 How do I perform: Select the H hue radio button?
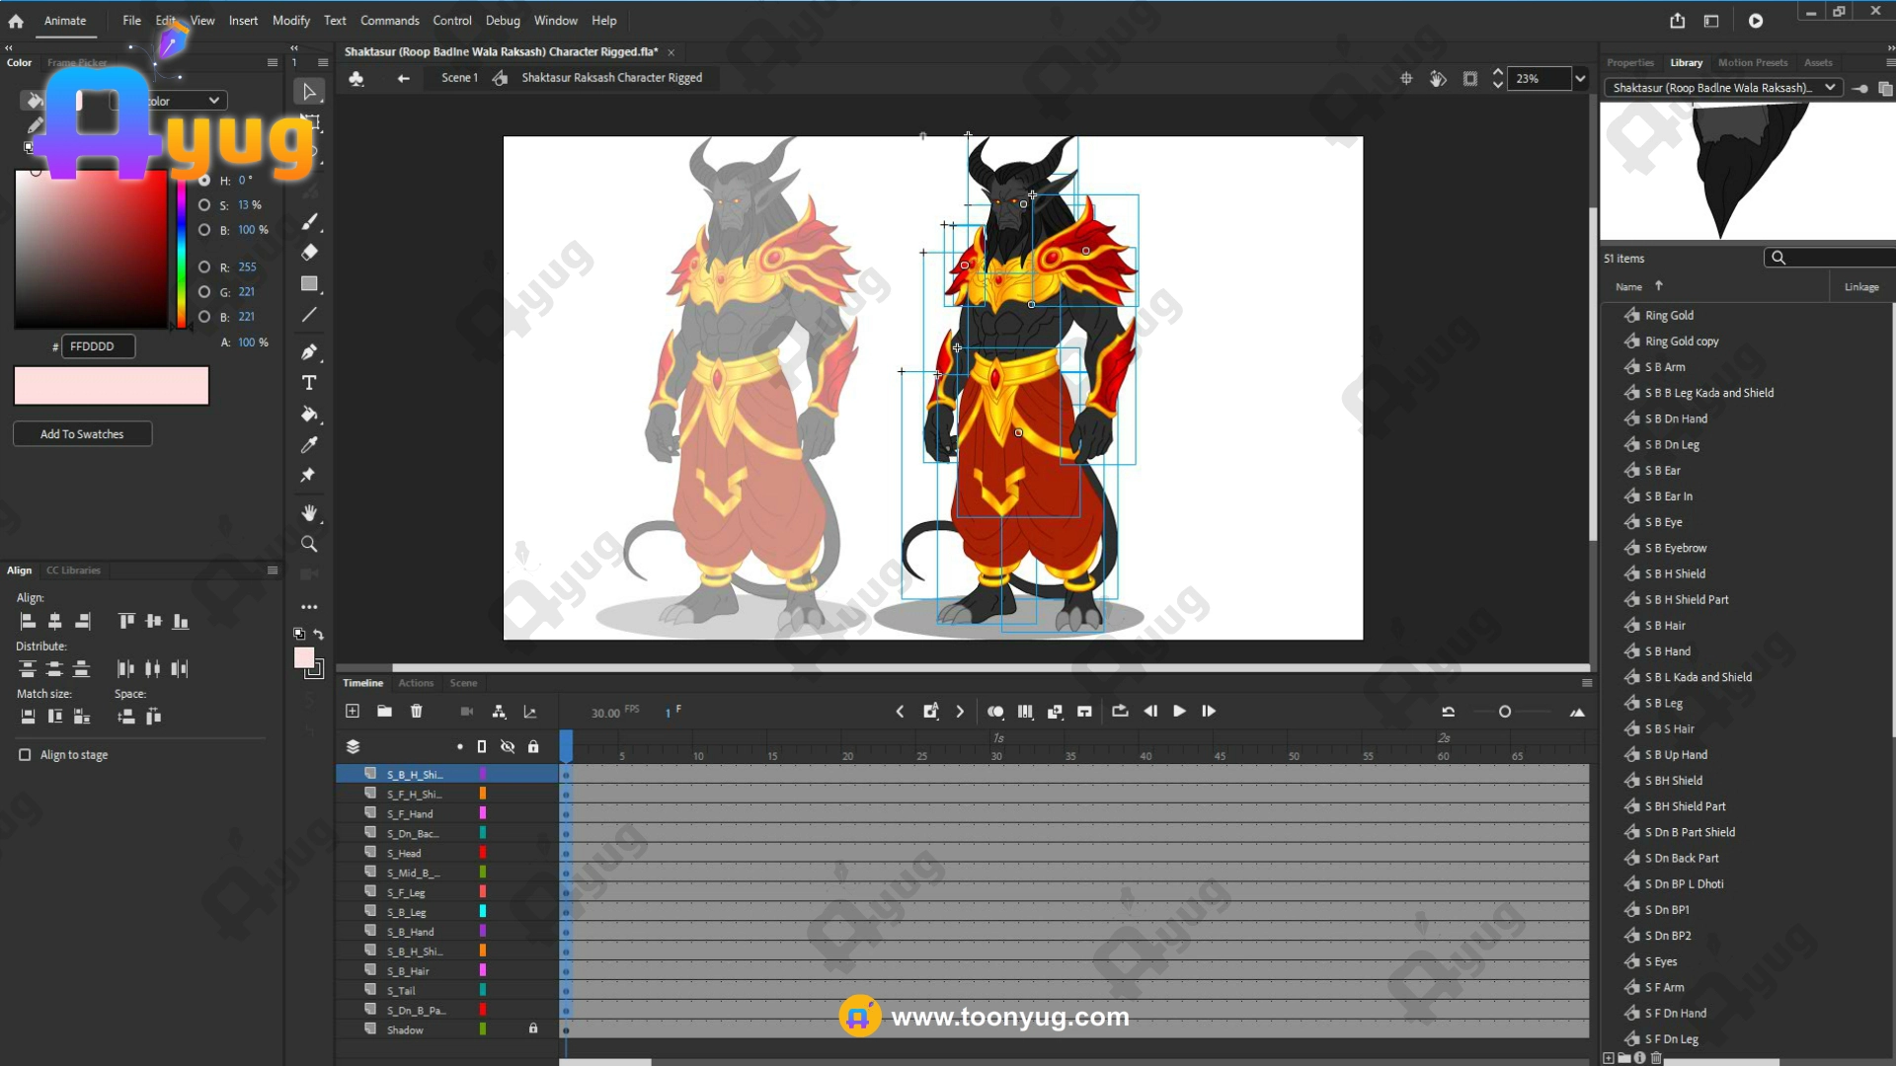pyautogui.click(x=204, y=181)
